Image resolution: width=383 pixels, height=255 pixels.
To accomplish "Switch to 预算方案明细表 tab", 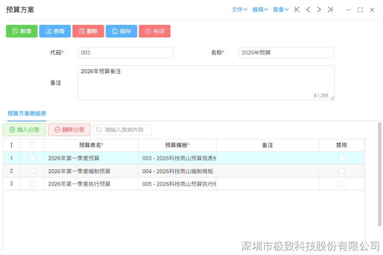I will 27,114.
